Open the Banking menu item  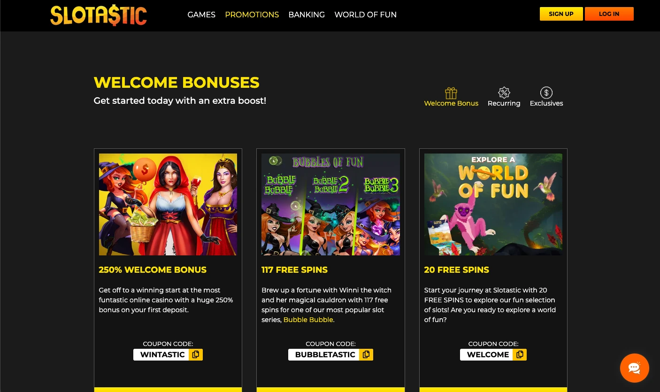coord(307,15)
